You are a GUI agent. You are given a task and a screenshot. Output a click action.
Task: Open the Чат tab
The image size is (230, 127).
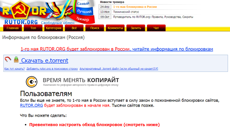point(156,28)
